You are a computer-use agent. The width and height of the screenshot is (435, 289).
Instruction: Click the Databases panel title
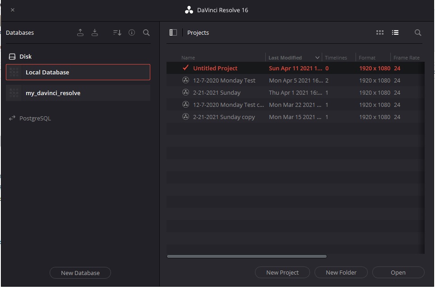20,33
